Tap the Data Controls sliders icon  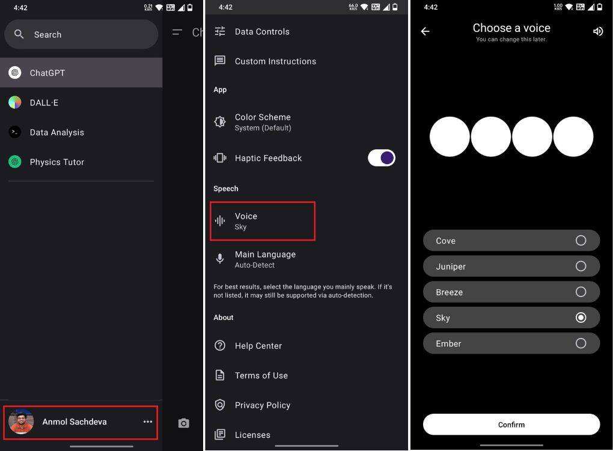pyautogui.click(x=220, y=31)
